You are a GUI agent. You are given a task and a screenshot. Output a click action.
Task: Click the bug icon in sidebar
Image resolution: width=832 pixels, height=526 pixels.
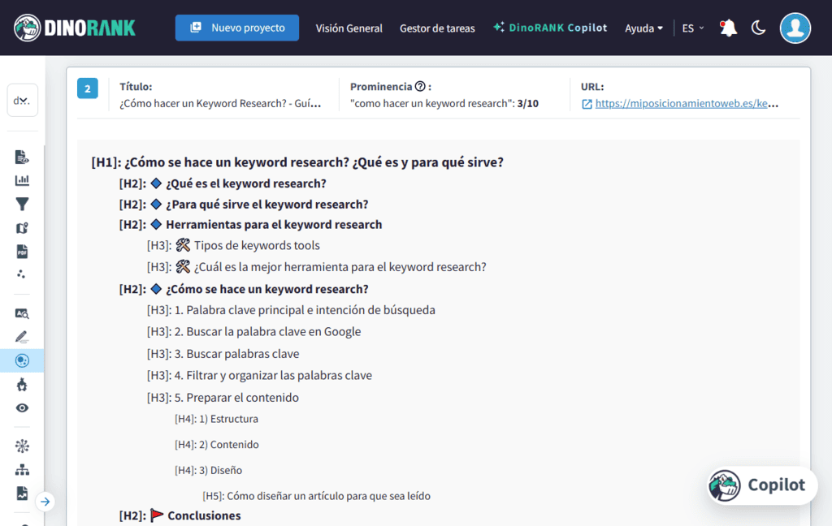click(22, 385)
